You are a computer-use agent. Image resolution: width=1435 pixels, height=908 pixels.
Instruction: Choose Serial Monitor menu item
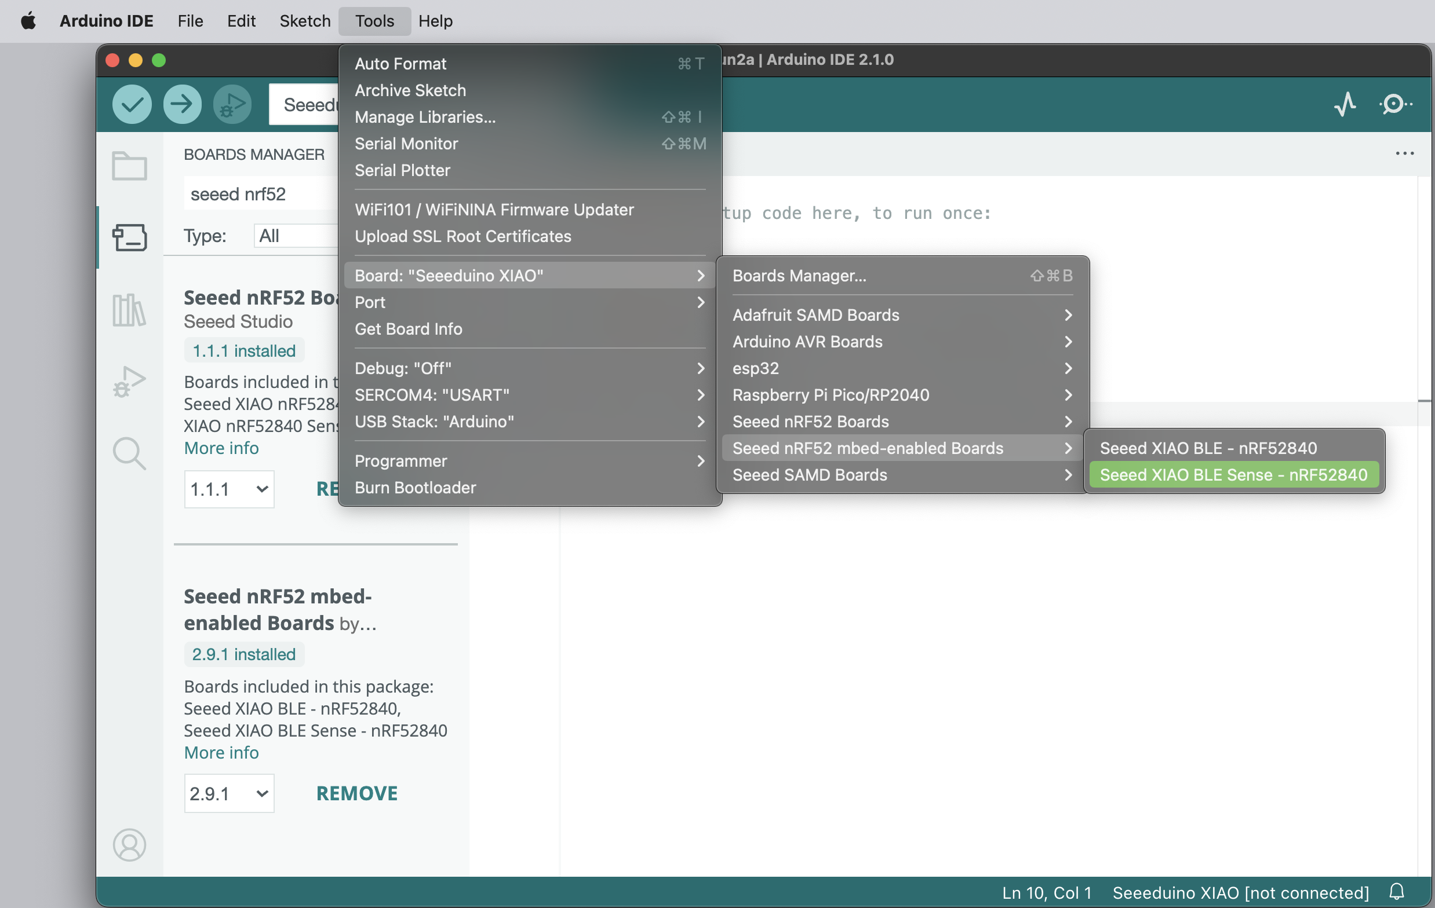[x=530, y=144]
